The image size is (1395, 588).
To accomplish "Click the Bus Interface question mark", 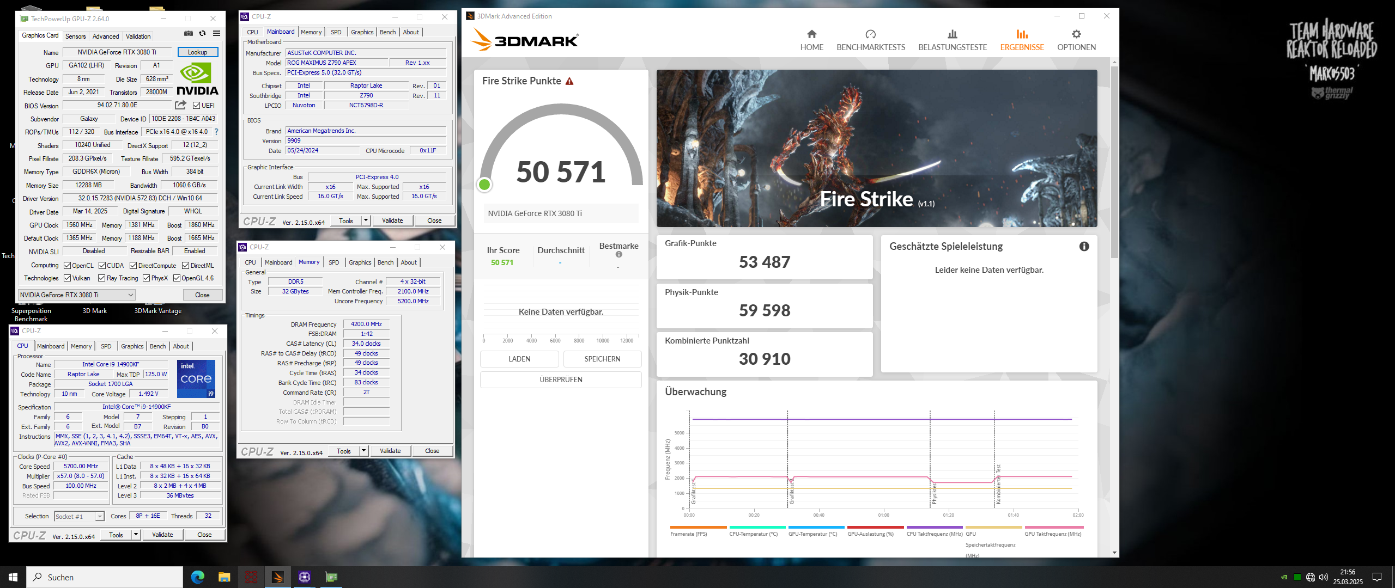I will [216, 132].
